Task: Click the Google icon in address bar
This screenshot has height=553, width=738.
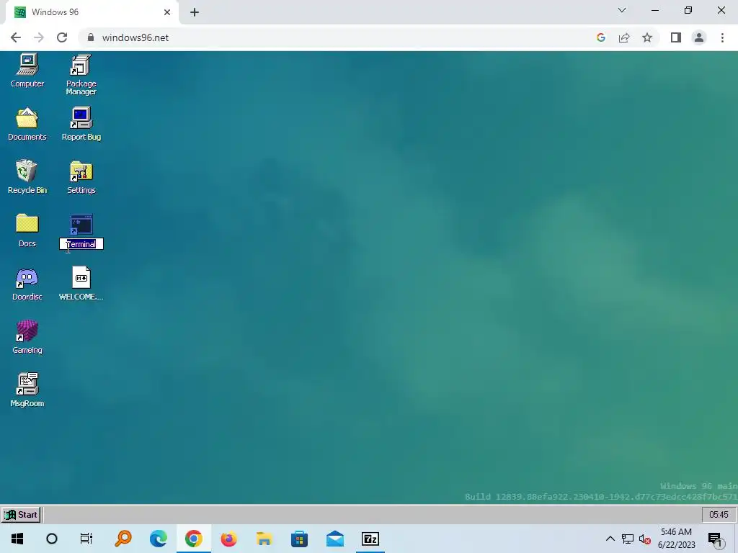Action: tap(601, 37)
